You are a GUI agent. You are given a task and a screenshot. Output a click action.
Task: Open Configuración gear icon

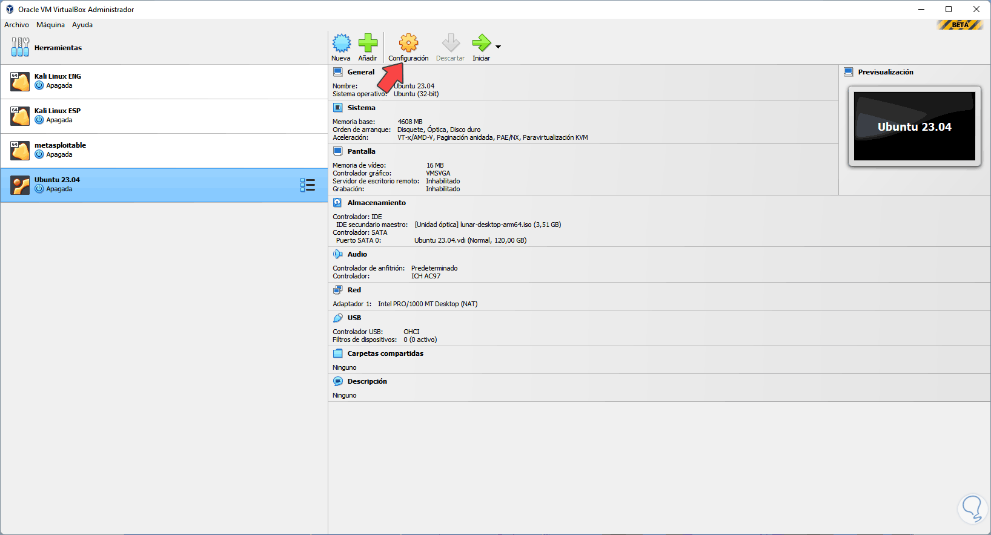pyautogui.click(x=408, y=43)
